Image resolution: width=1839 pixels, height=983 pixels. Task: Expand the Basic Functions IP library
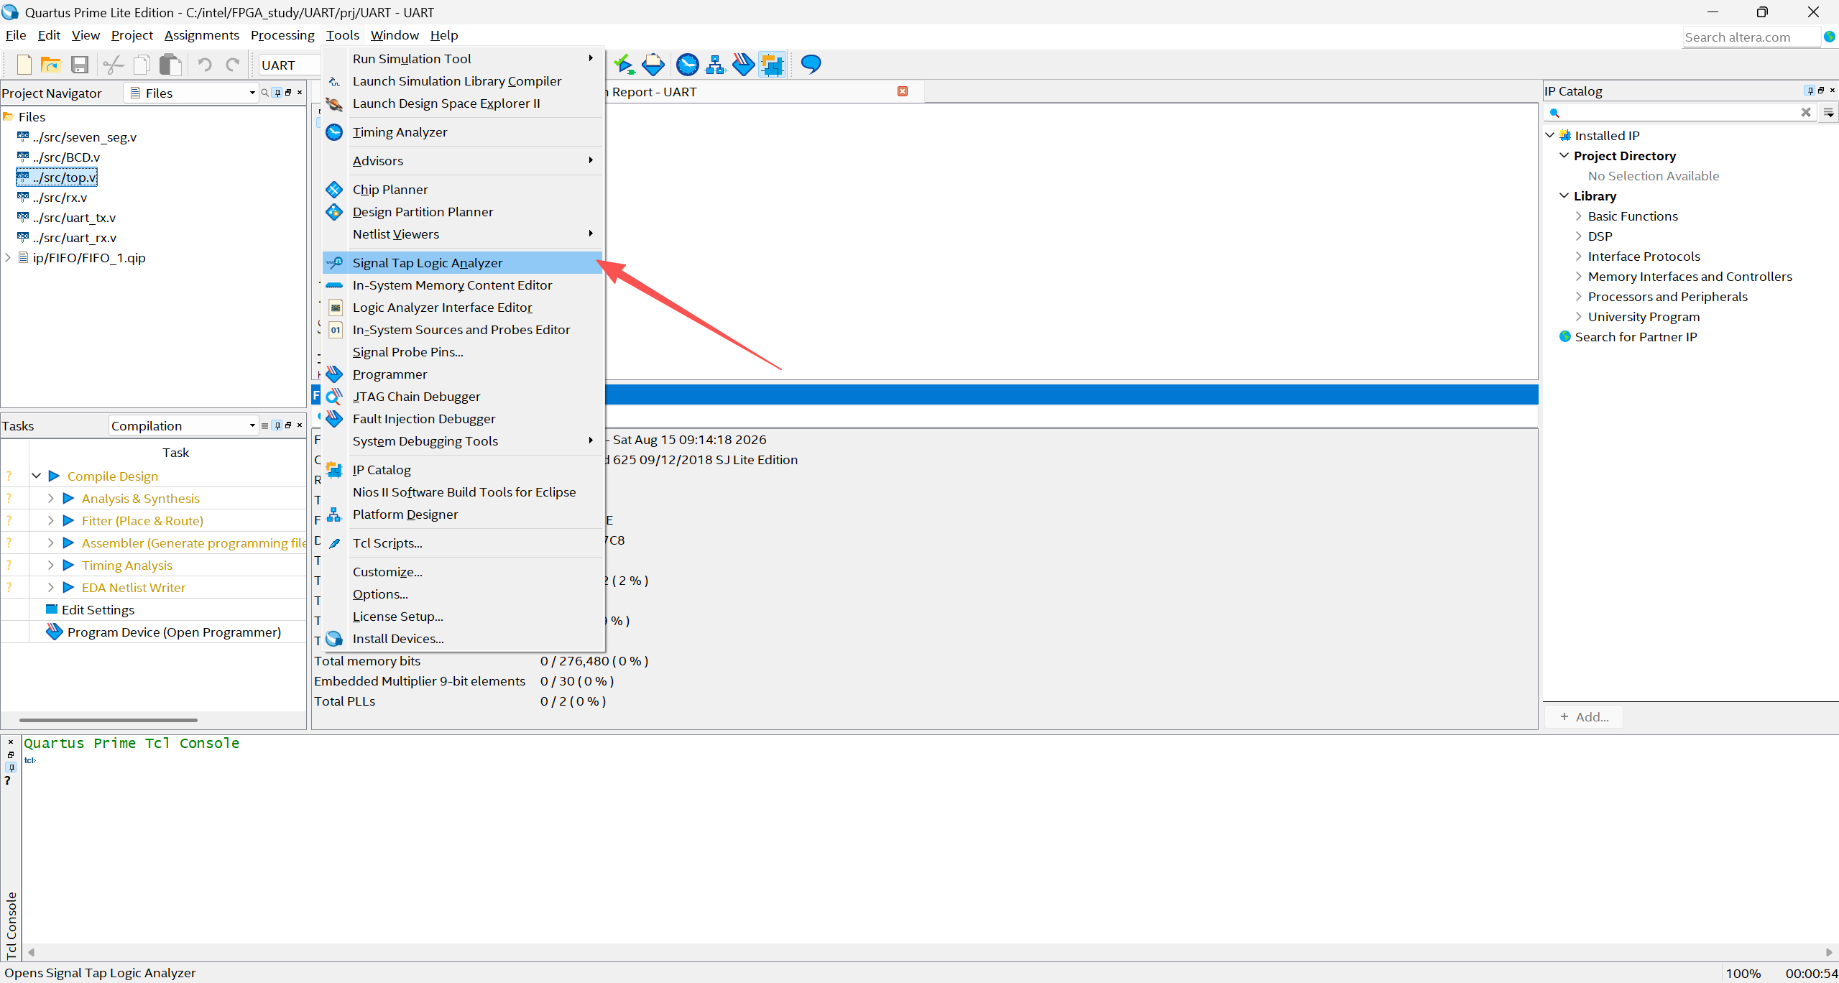point(1578,216)
